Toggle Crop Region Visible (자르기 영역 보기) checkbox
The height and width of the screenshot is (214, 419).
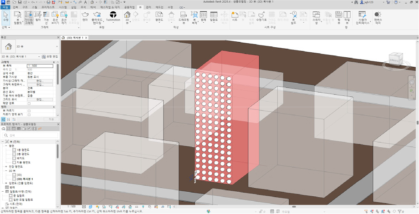pos(29,114)
